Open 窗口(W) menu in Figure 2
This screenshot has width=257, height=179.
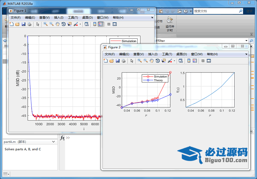point(197,54)
